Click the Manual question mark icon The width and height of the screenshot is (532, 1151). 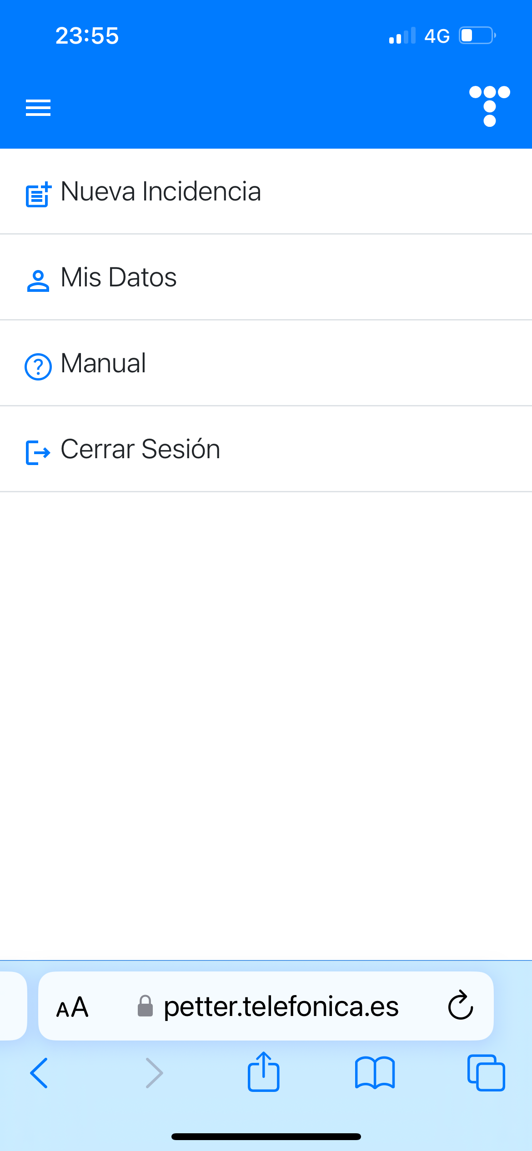[38, 366]
